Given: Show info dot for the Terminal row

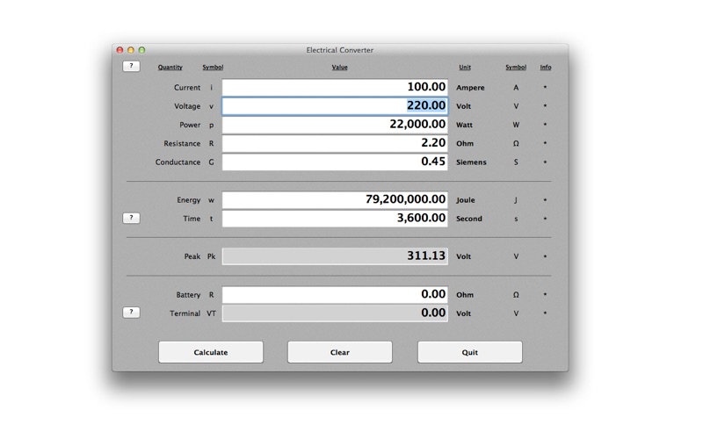Looking at the screenshot, I should (x=545, y=313).
